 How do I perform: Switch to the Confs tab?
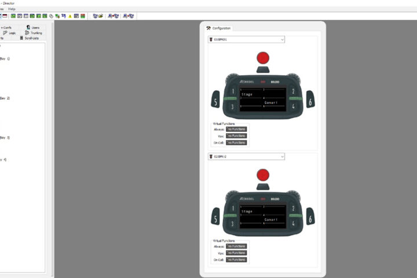point(6,27)
